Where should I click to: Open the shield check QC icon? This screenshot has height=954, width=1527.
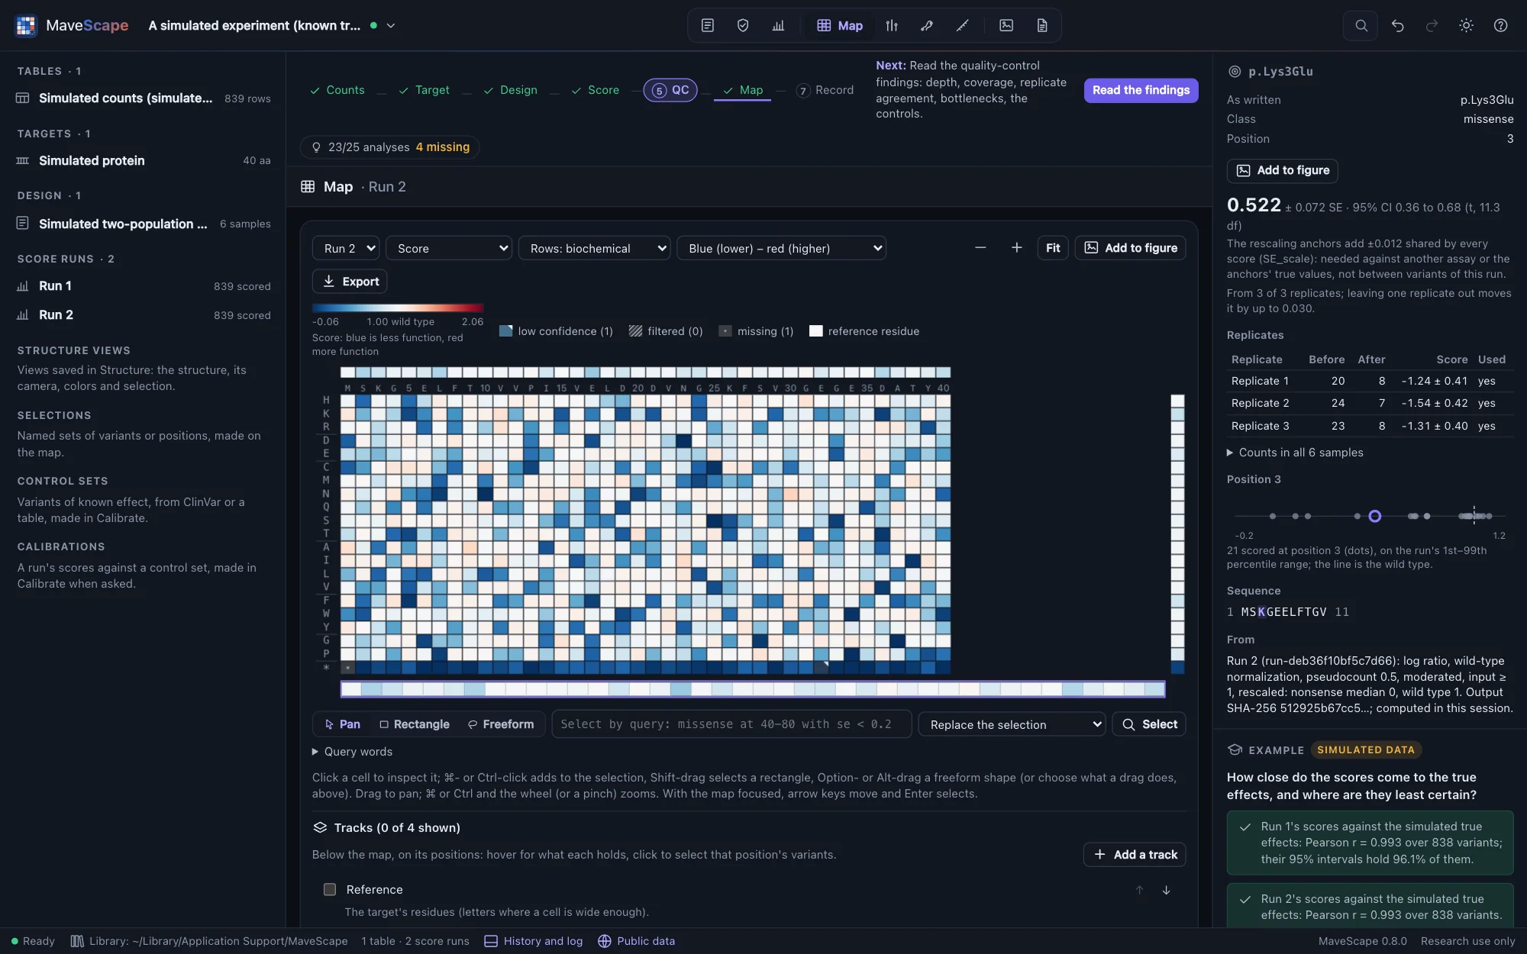tap(742, 25)
